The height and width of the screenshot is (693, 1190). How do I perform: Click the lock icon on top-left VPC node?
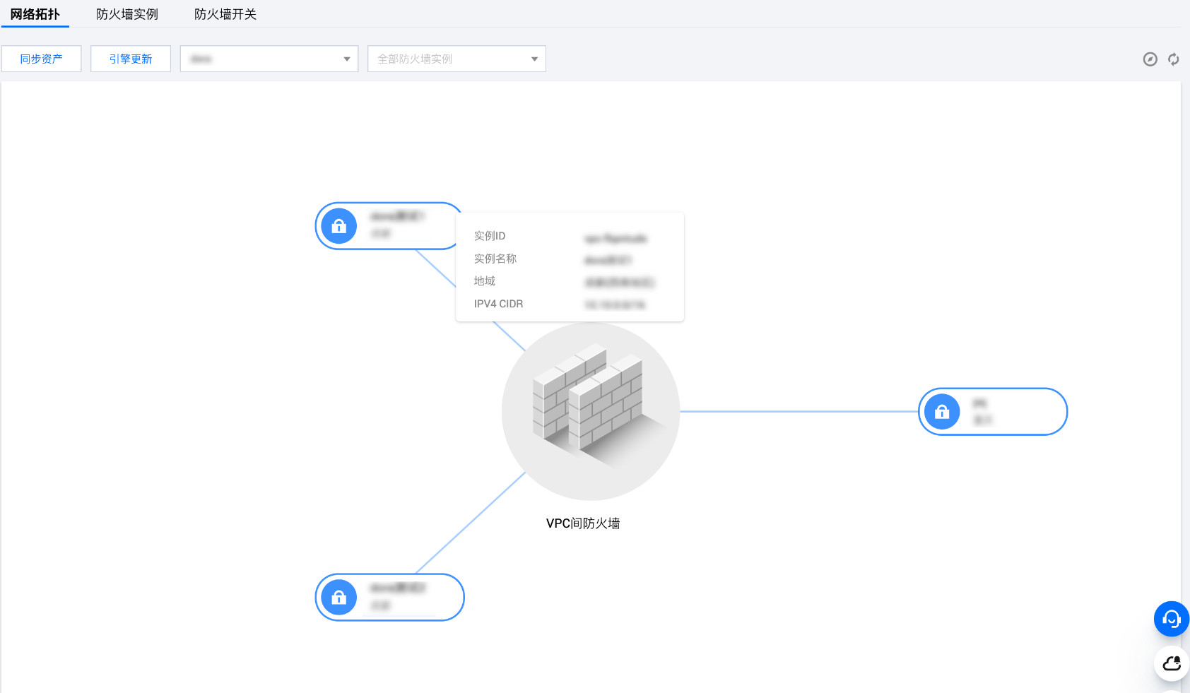[339, 226]
